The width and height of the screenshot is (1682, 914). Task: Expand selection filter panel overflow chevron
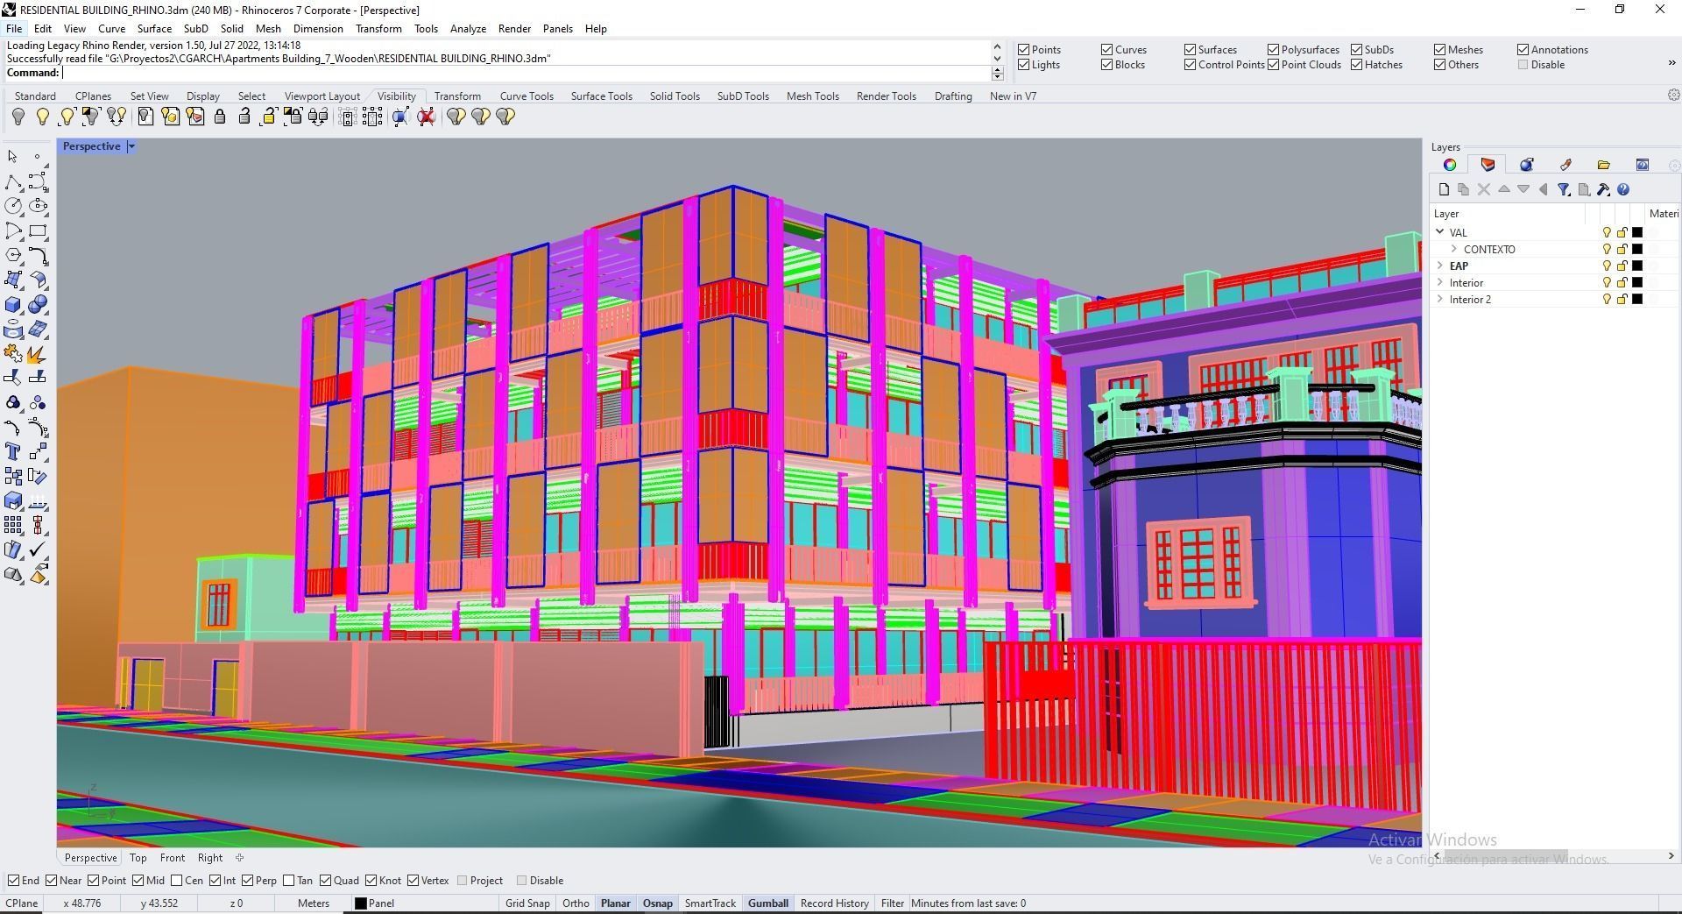tap(1671, 63)
